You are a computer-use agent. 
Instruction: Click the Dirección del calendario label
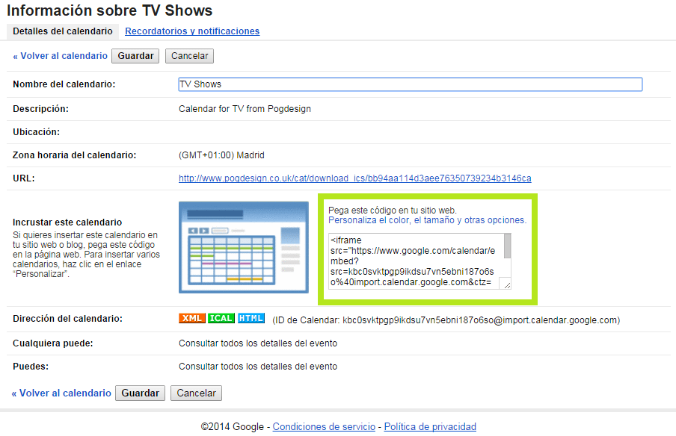click(x=68, y=319)
